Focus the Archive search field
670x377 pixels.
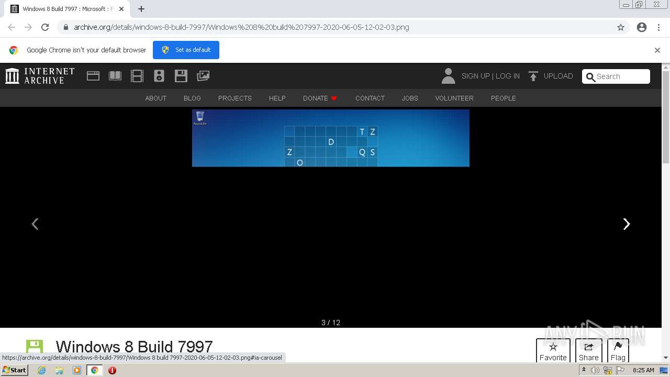point(616,76)
